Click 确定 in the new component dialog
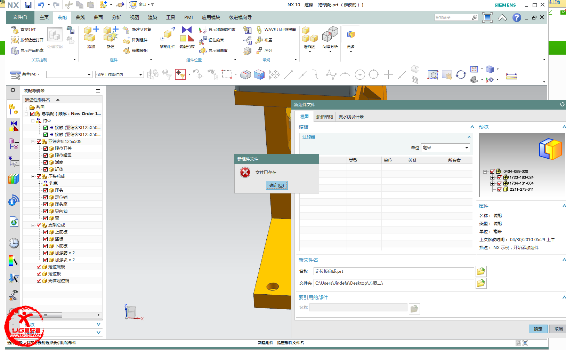The image size is (566, 350). tap(538, 329)
